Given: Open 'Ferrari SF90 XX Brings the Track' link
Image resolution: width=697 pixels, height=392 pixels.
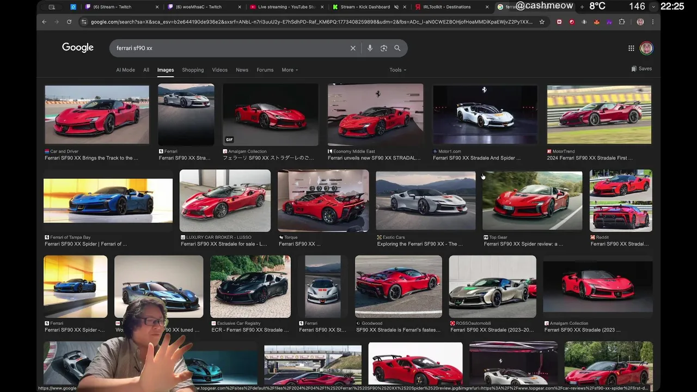Looking at the screenshot, I should tap(91, 158).
